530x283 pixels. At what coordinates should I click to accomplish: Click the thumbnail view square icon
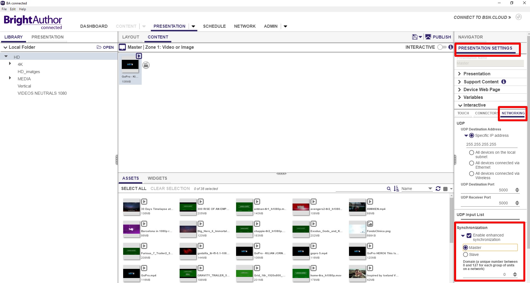coord(445,189)
